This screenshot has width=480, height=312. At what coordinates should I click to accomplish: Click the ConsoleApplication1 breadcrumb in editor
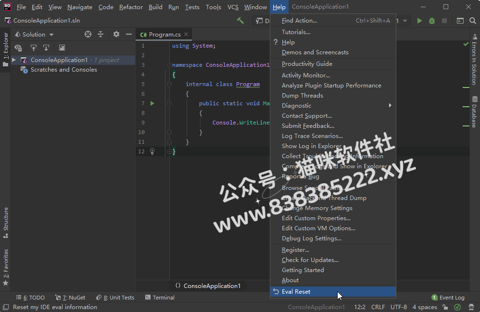click(x=208, y=286)
